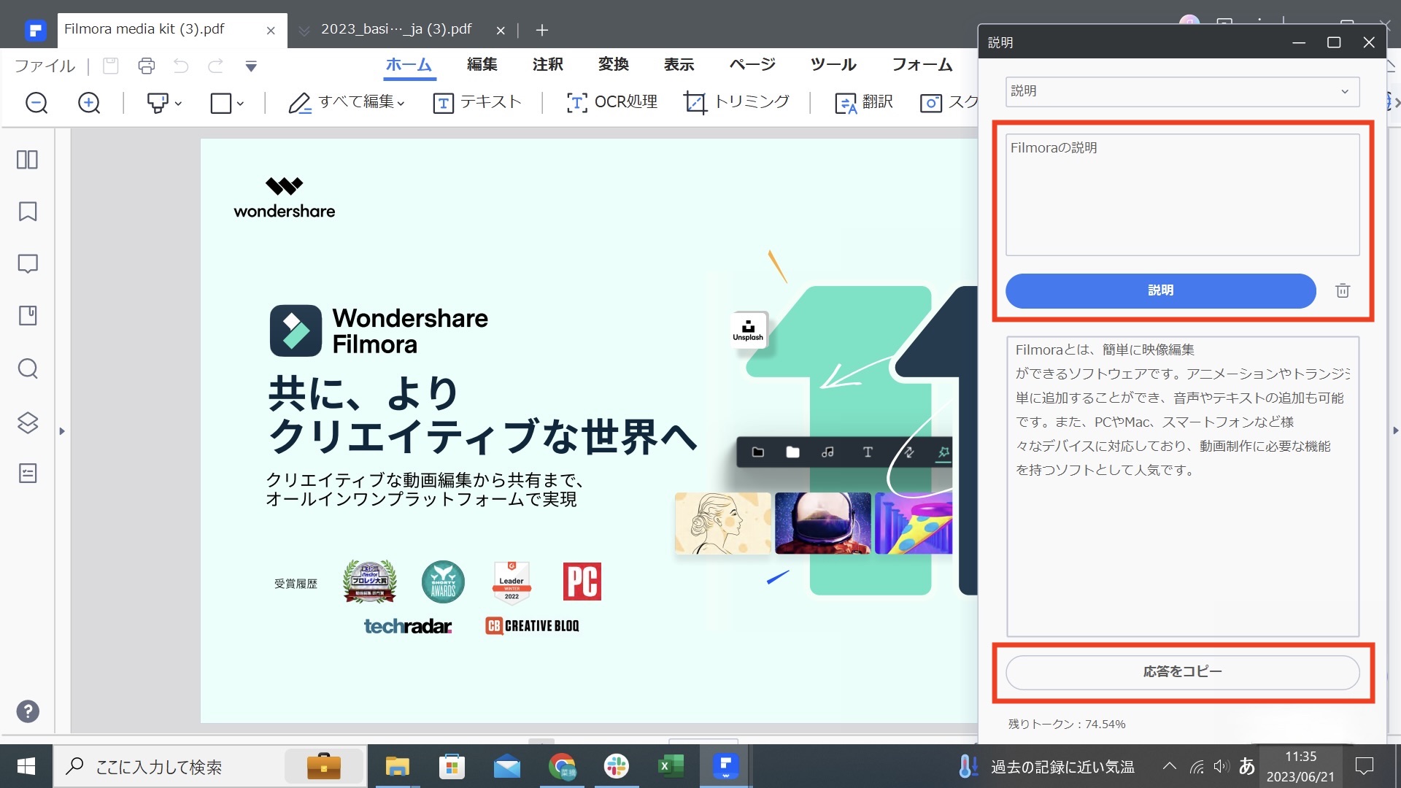Run the OCR processing tool
This screenshot has width=1401, height=788.
pos(611,102)
